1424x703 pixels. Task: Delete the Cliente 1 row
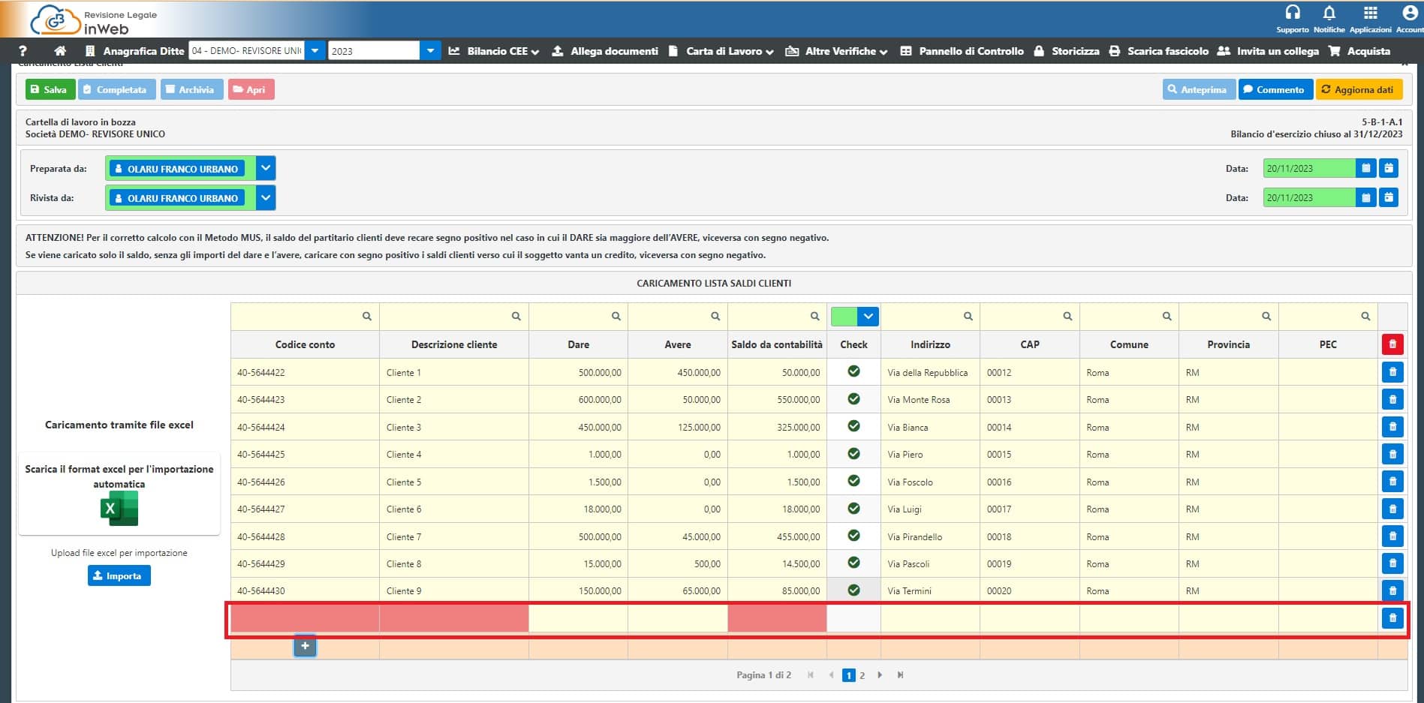(x=1392, y=372)
